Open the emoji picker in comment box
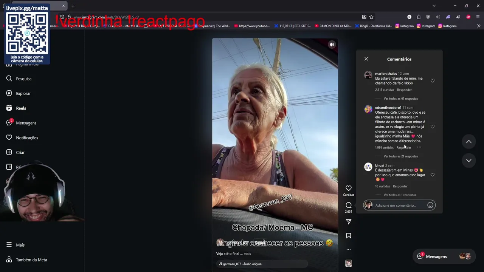Screen dimensions: 484x272 point(430,205)
